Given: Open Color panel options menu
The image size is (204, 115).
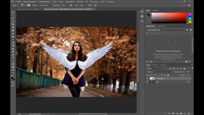Looking at the screenshot, I should pos(192,10).
